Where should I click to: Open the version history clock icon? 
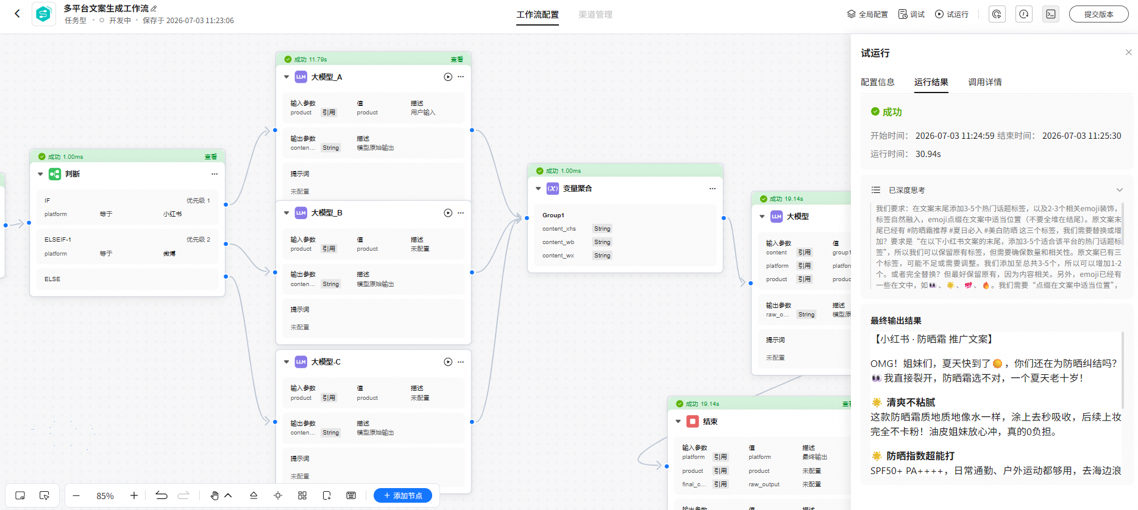1024,14
